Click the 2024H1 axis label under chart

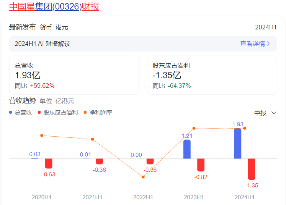(x=244, y=197)
